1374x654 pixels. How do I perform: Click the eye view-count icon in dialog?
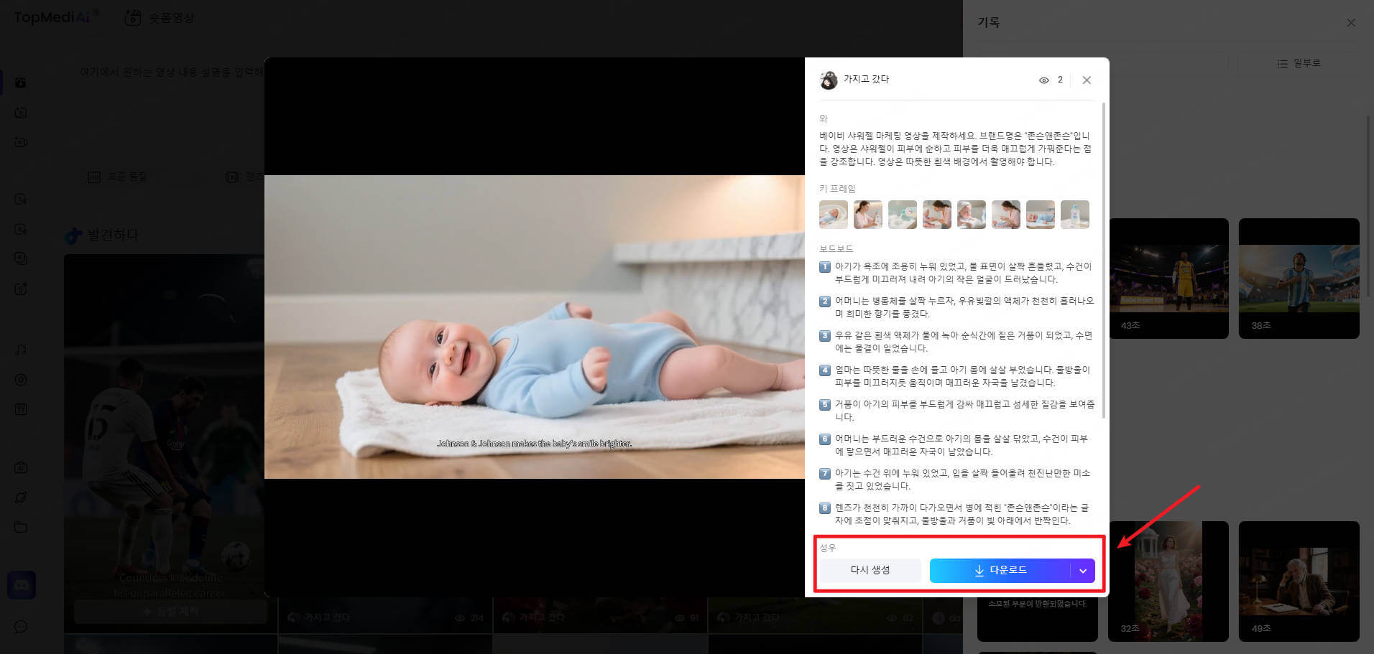1044,80
